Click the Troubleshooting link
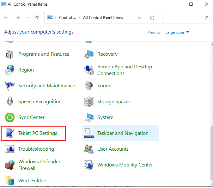Screen dimensions: 213x188 pos(36,149)
